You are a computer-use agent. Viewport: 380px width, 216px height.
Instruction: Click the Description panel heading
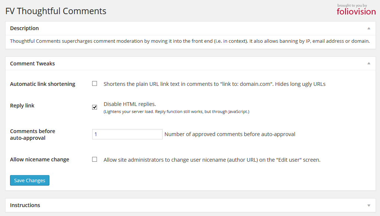[25, 28]
